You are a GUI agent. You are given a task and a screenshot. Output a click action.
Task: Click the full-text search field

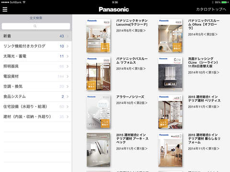[x=36, y=26]
